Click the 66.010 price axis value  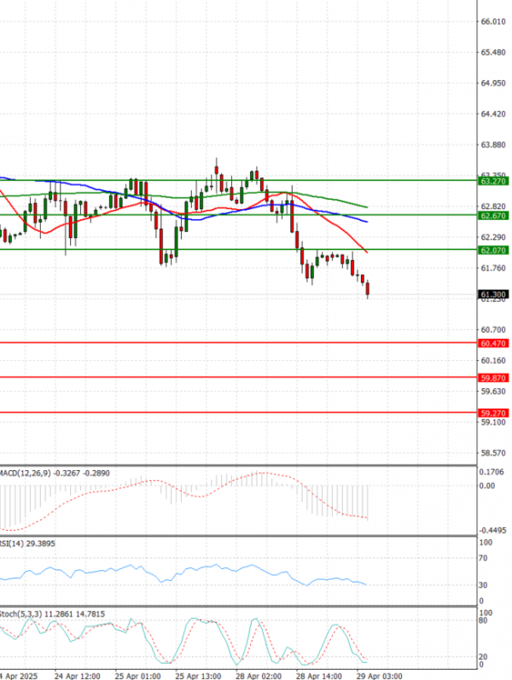[493, 21]
